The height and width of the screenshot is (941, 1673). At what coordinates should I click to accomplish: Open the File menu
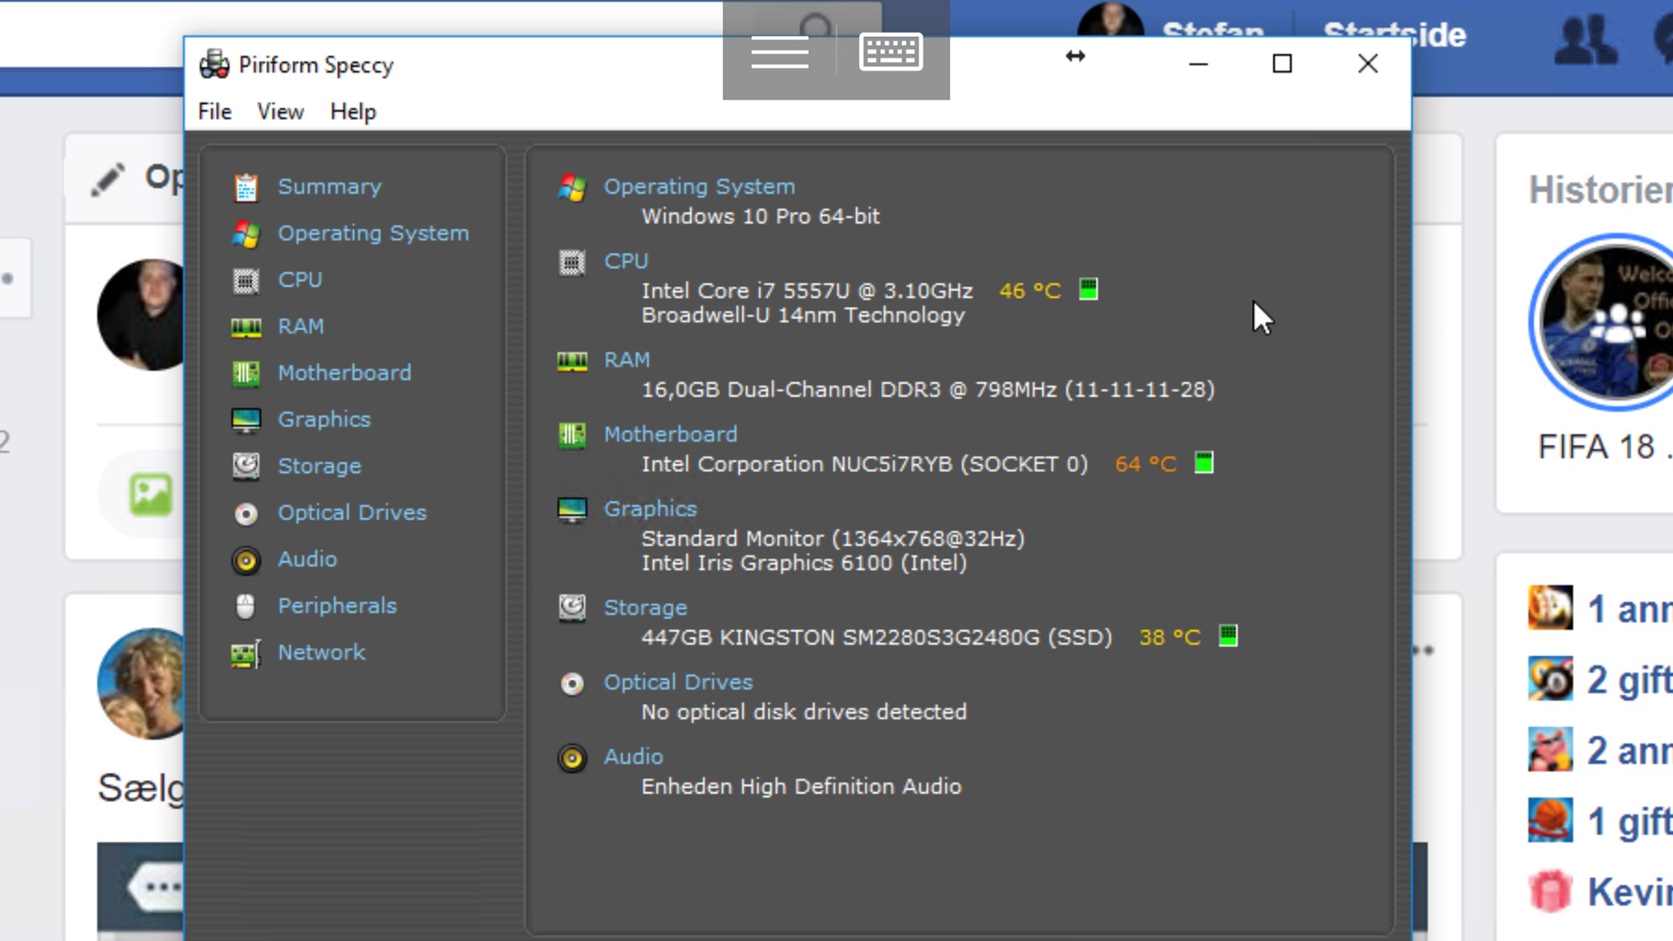pyautogui.click(x=215, y=111)
